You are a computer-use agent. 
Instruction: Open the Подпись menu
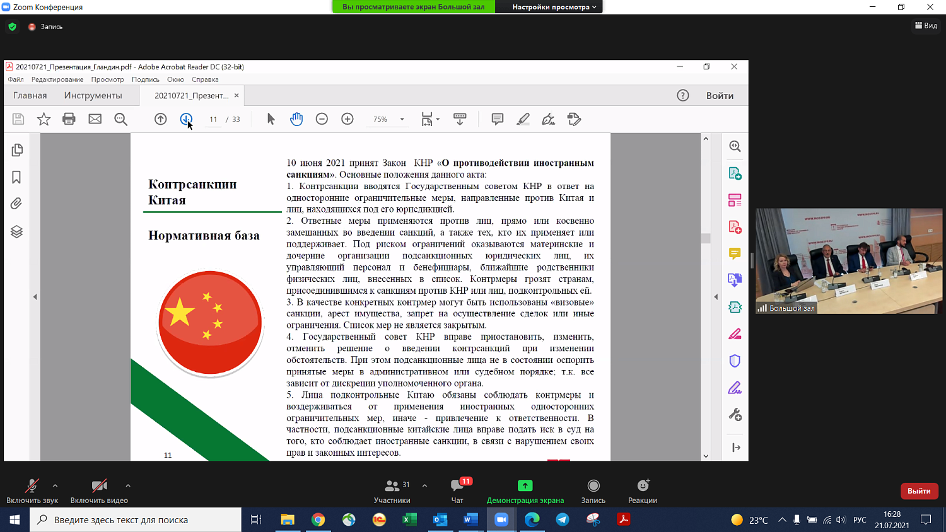(x=146, y=79)
